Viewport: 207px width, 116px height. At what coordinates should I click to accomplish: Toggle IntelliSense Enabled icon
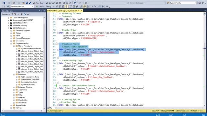coord(66,6)
